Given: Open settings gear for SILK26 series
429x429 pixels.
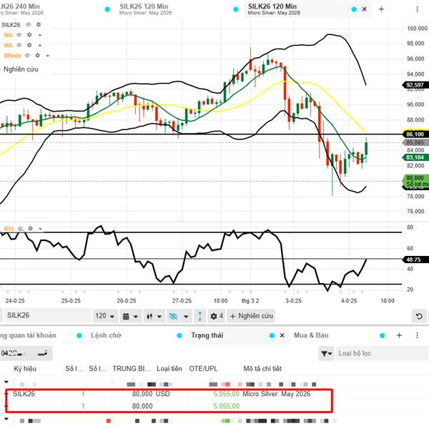Looking at the screenshot, I should click(39, 24).
